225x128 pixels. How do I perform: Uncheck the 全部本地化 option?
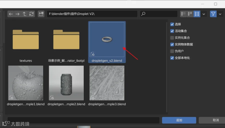(172, 58)
